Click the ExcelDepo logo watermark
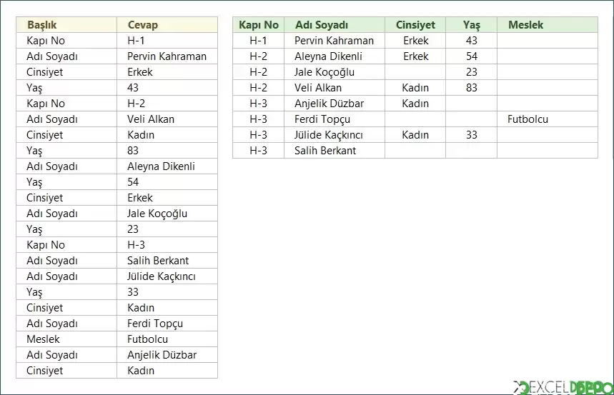 pos(563,388)
